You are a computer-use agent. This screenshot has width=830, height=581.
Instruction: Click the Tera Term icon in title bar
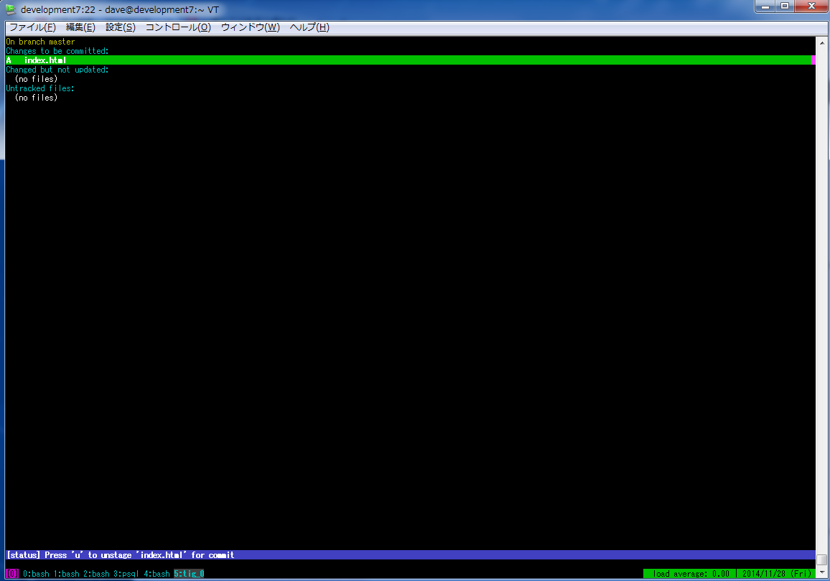pyautogui.click(x=11, y=9)
